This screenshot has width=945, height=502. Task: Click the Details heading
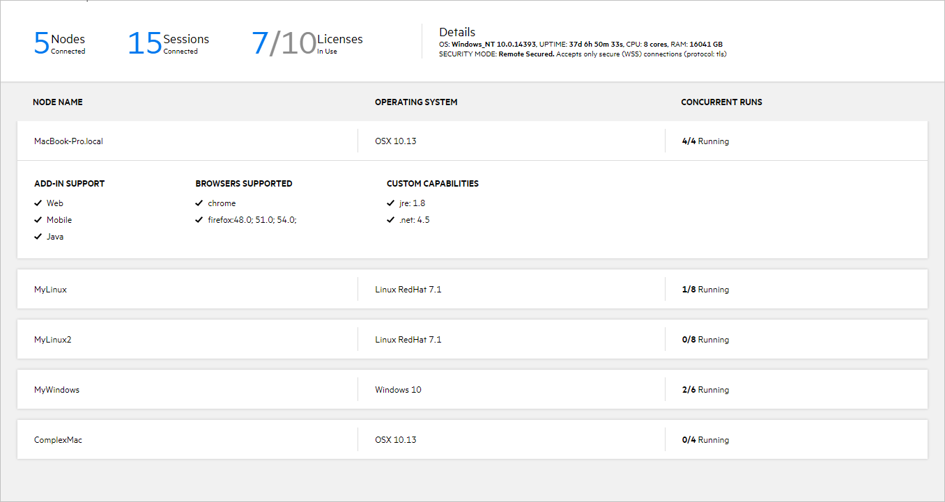pyautogui.click(x=457, y=32)
